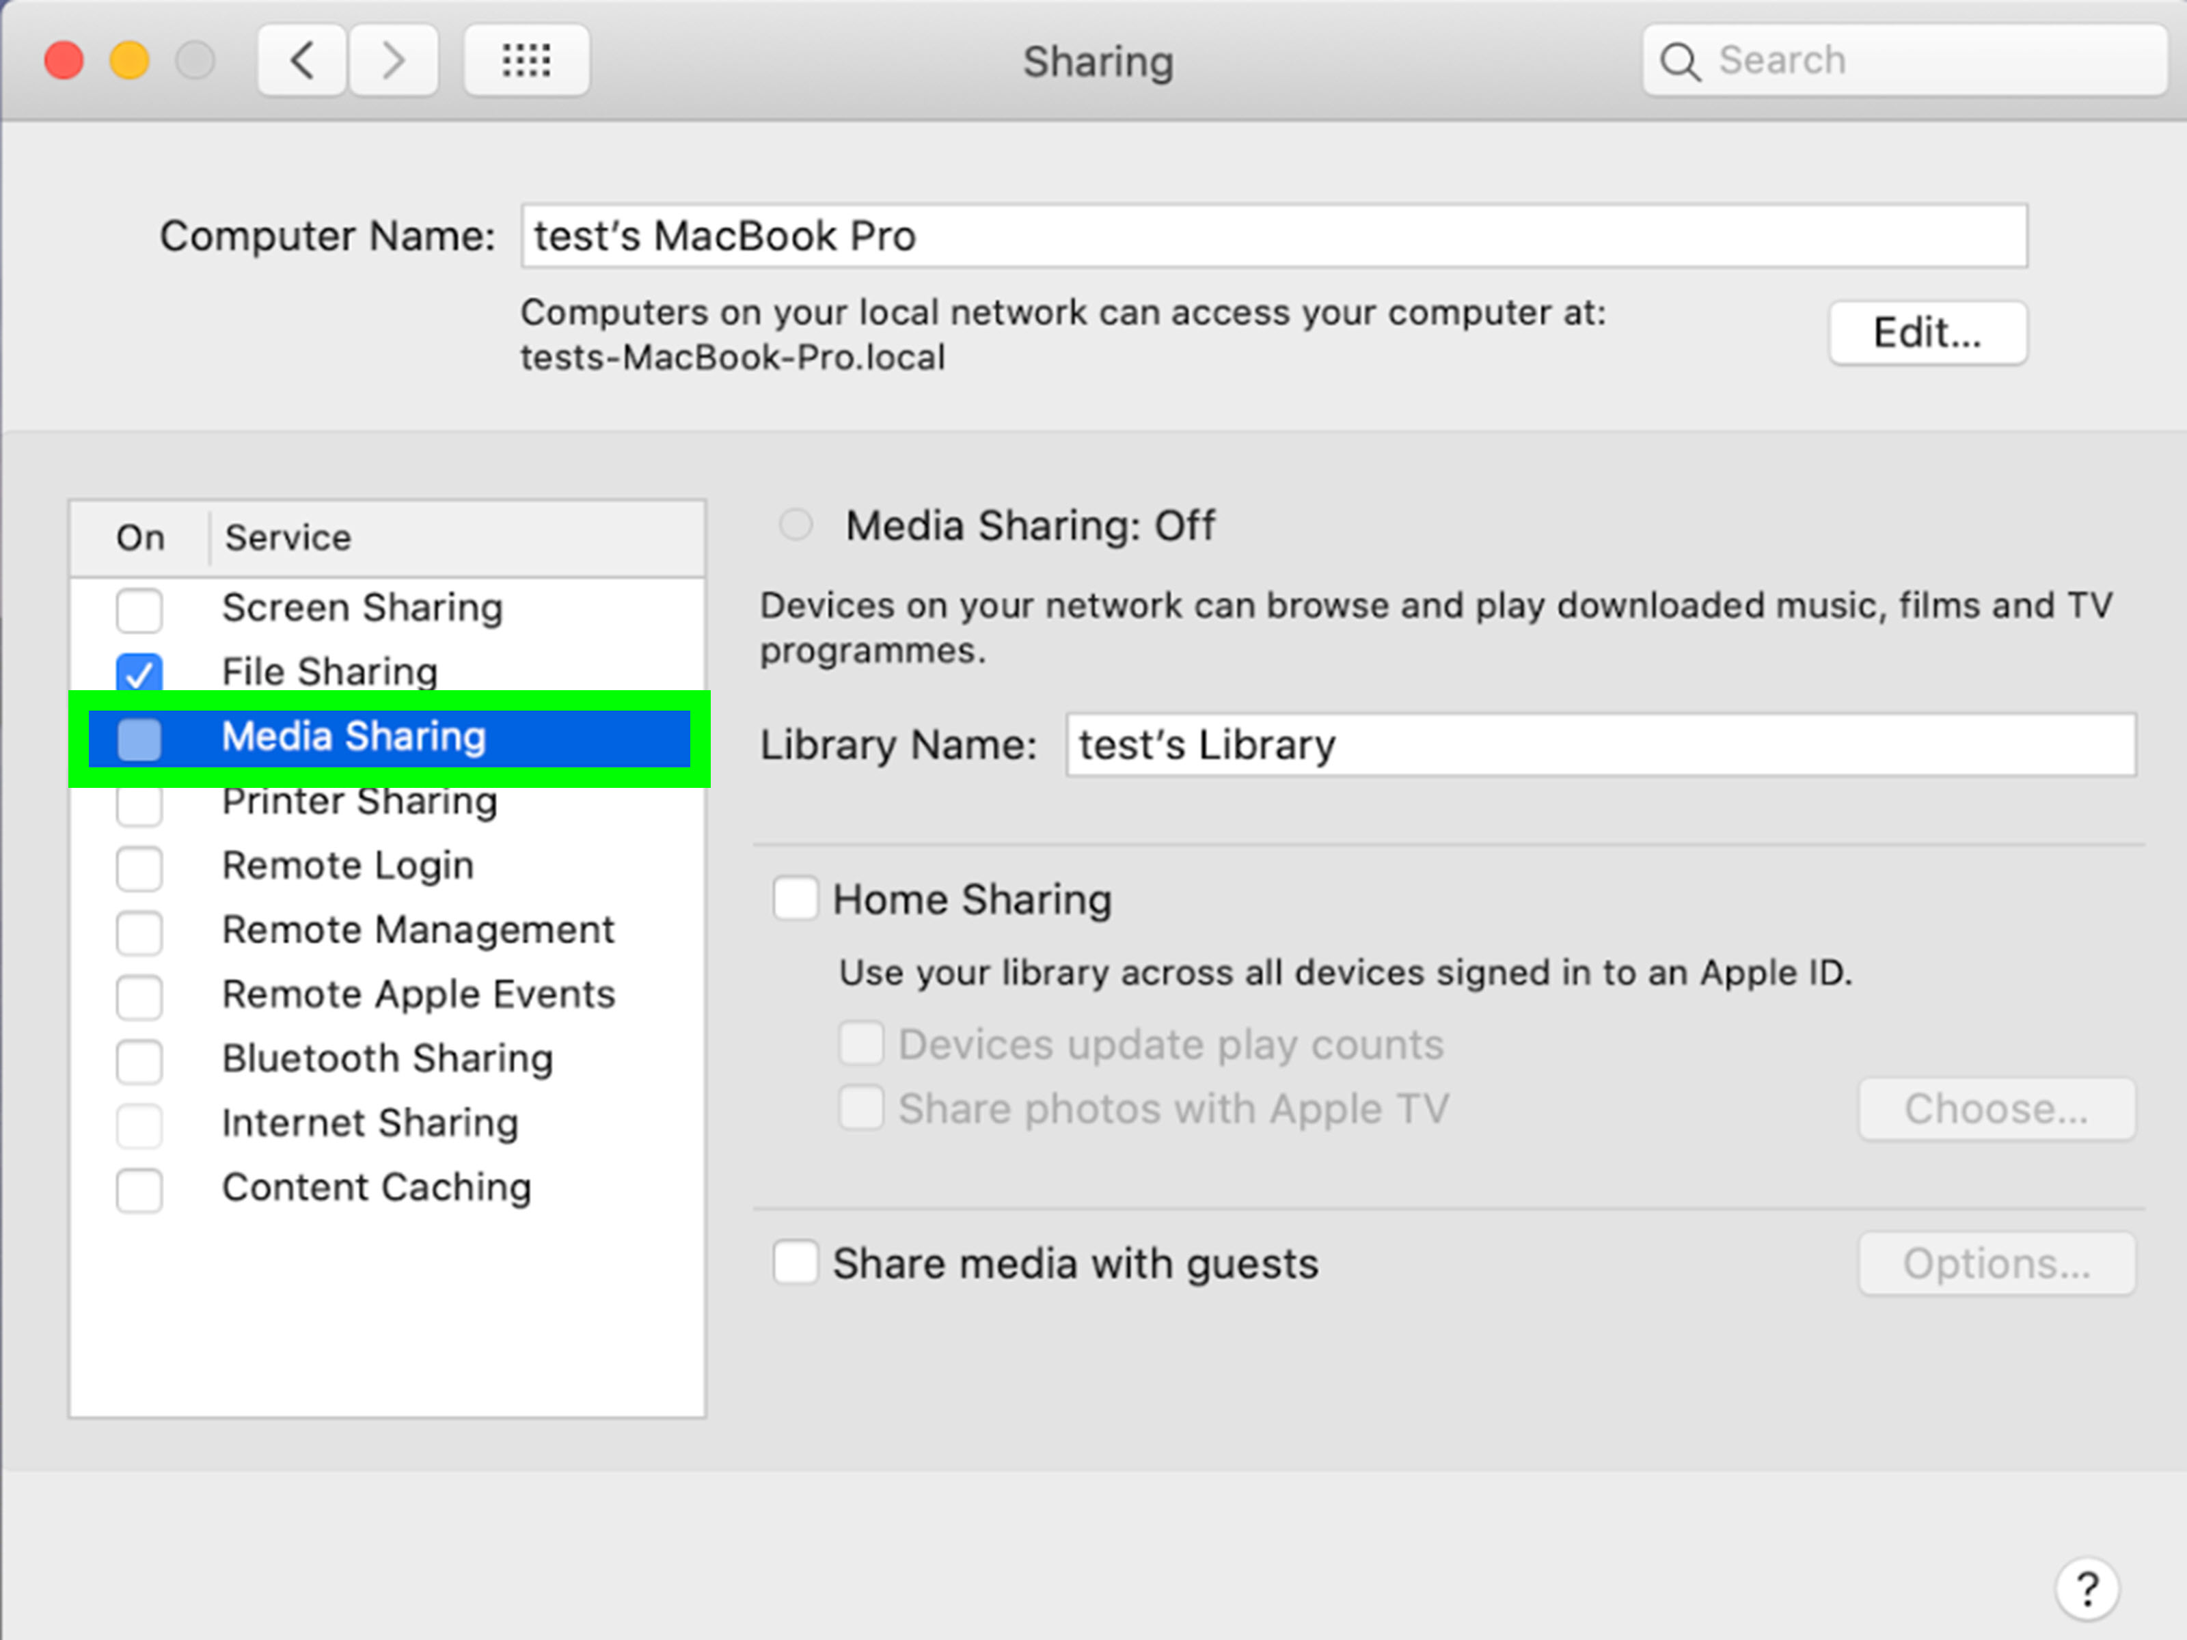
Task: Select Media Sharing service row
Action: (389, 737)
